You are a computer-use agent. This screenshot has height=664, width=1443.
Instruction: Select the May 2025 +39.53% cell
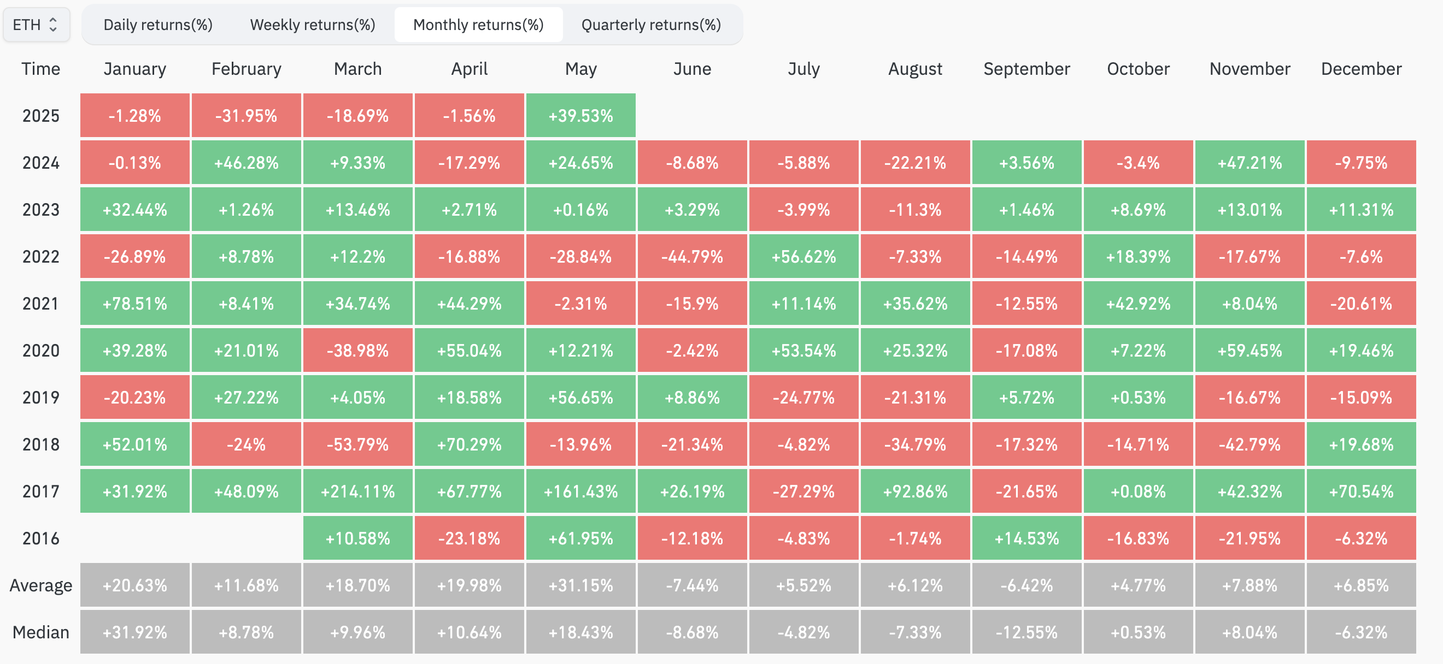coord(581,116)
